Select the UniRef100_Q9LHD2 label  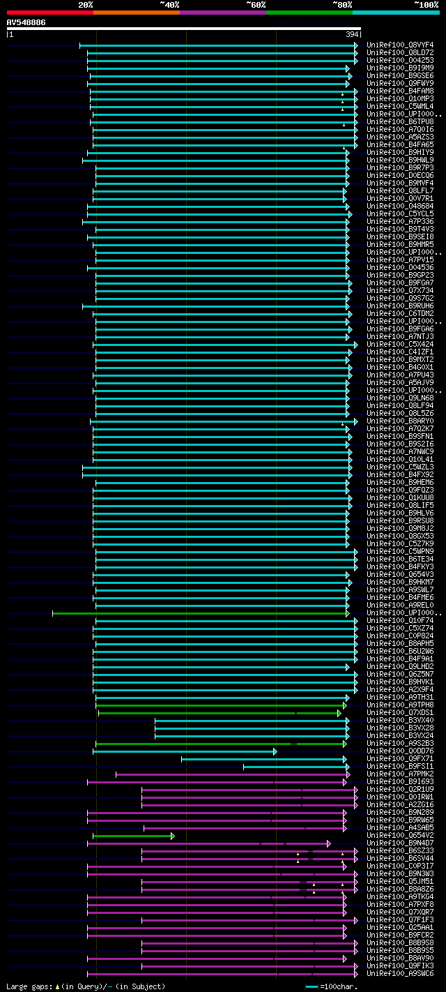click(x=400, y=666)
